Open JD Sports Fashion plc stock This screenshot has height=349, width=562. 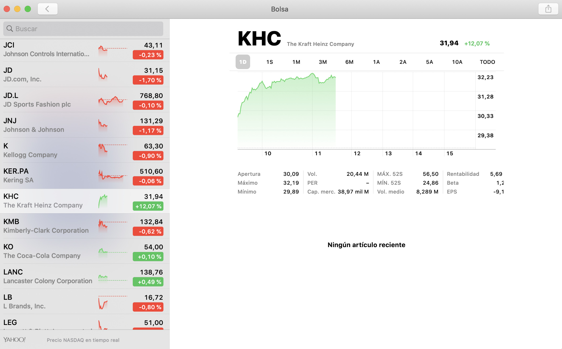pos(85,100)
